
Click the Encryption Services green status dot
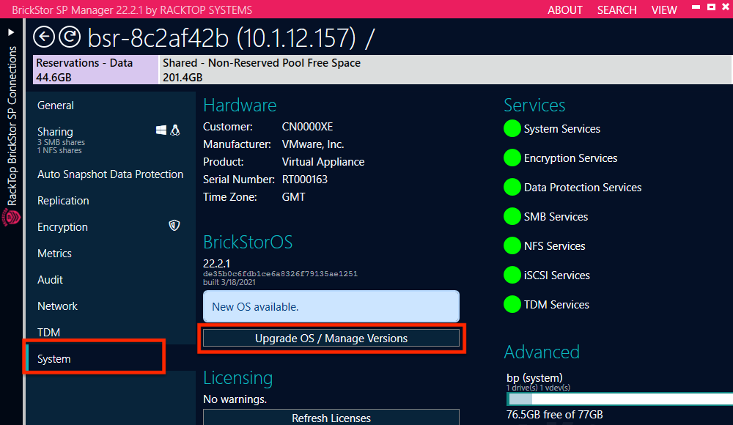pyautogui.click(x=512, y=158)
